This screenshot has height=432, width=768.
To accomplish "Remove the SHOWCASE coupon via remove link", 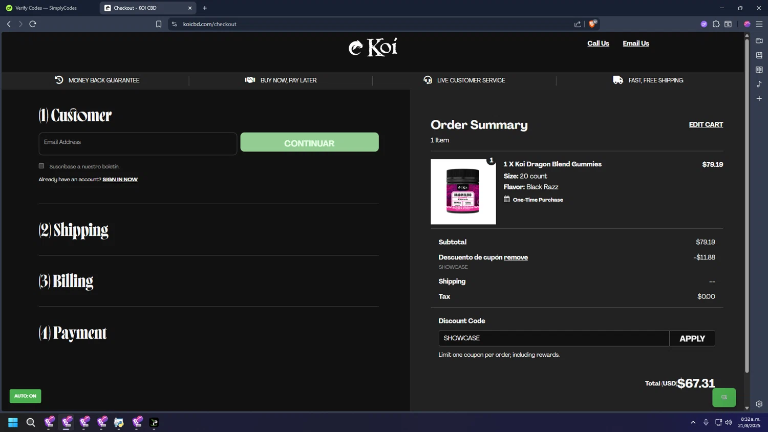I will [x=516, y=257].
